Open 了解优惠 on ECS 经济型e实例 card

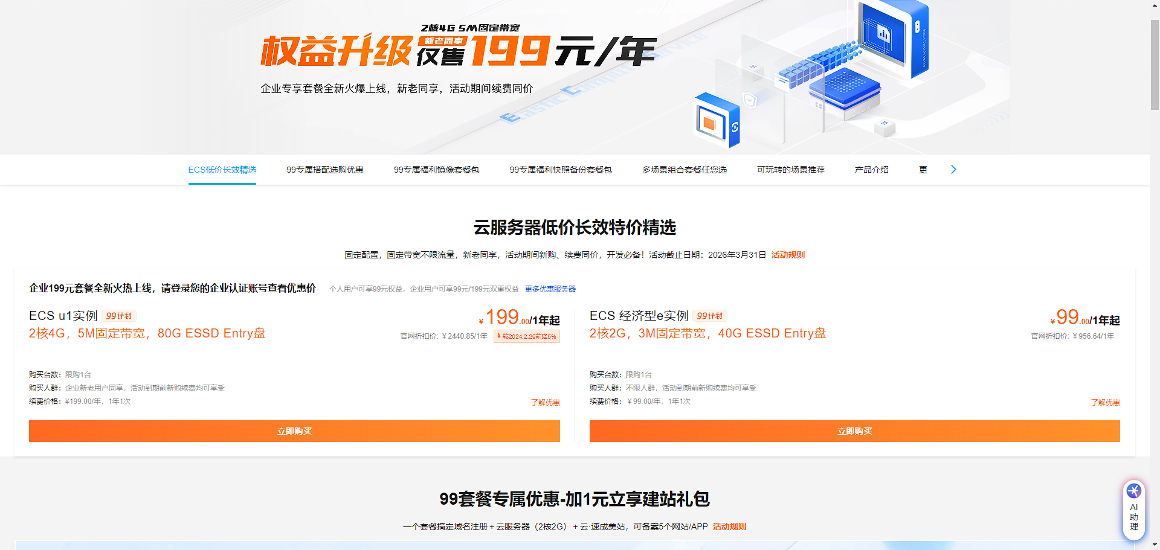[1105, 402]
